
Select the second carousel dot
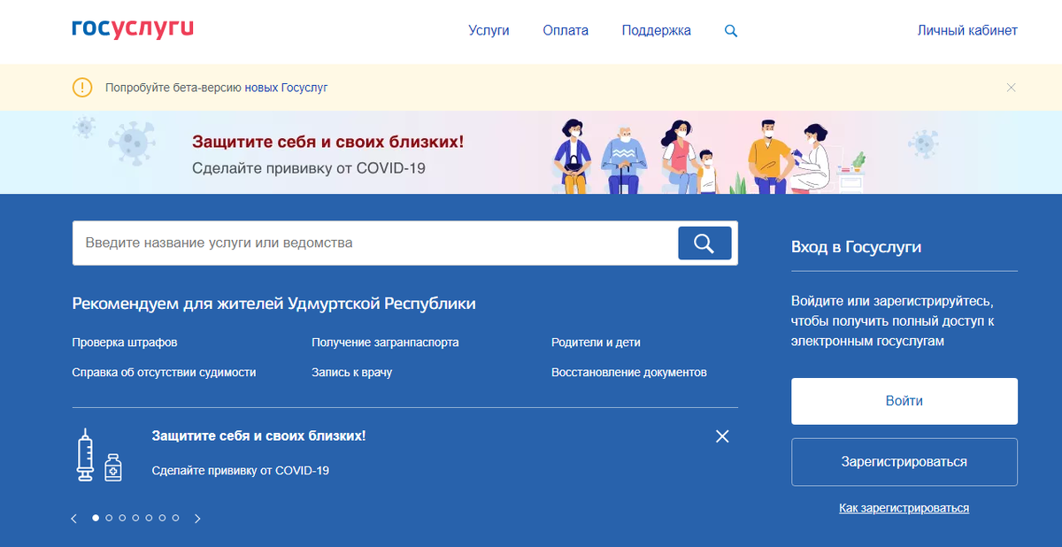coord(109,518)
